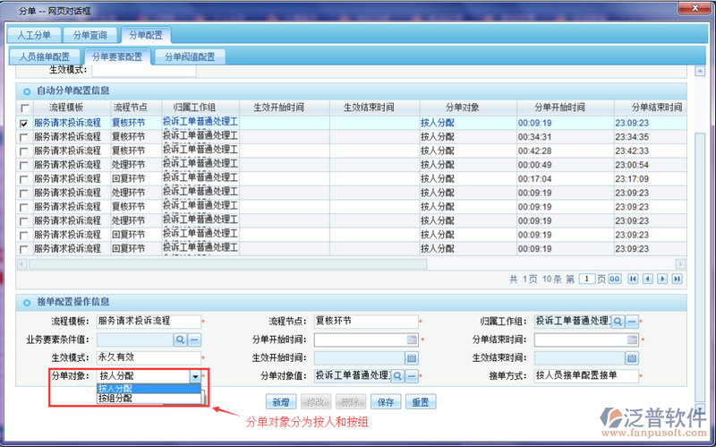Open calendar picker for 分单结束时间
The height and width of the screenshot is (447, 716).
(x=632, y=340)
